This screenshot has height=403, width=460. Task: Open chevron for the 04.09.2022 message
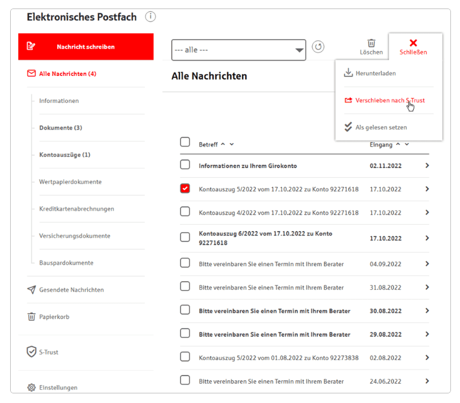pyautogui.click(x=427, y=264)
